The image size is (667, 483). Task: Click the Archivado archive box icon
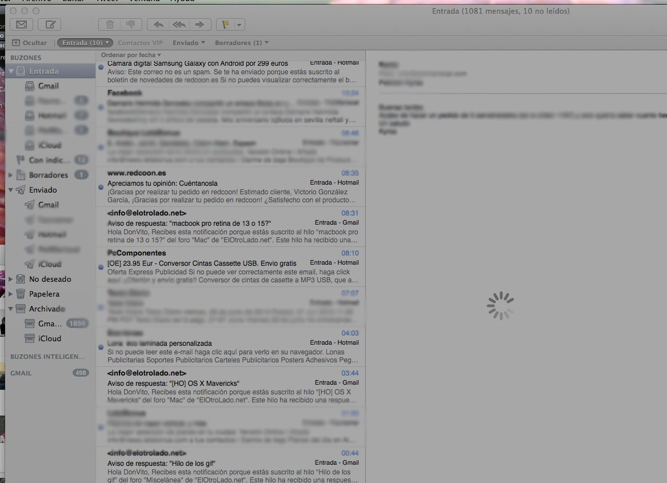tap(21, 309)
